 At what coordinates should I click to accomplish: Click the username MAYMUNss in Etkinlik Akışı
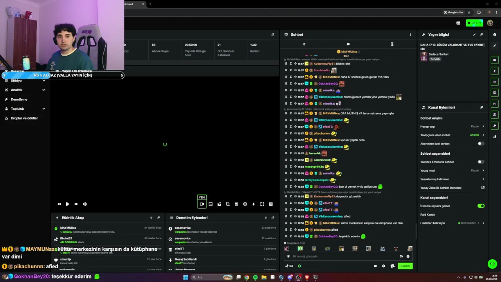point(68,228)
